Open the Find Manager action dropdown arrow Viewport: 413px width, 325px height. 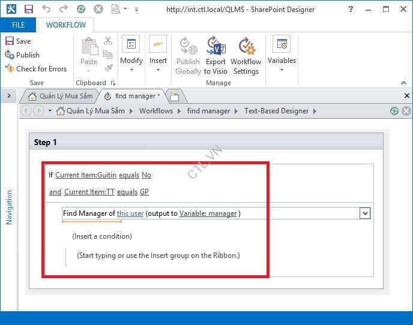(x=364, y=213)
